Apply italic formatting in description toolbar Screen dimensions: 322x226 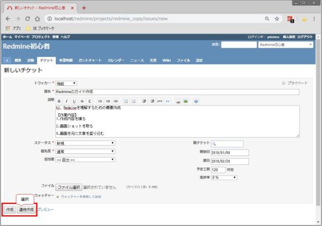pos(67,101)
